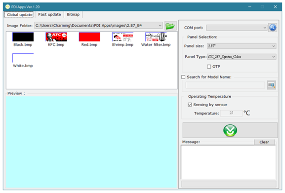The image size is (285, 193).
Task: Pick the Red.bmp image icon
Action: (89, 37)
